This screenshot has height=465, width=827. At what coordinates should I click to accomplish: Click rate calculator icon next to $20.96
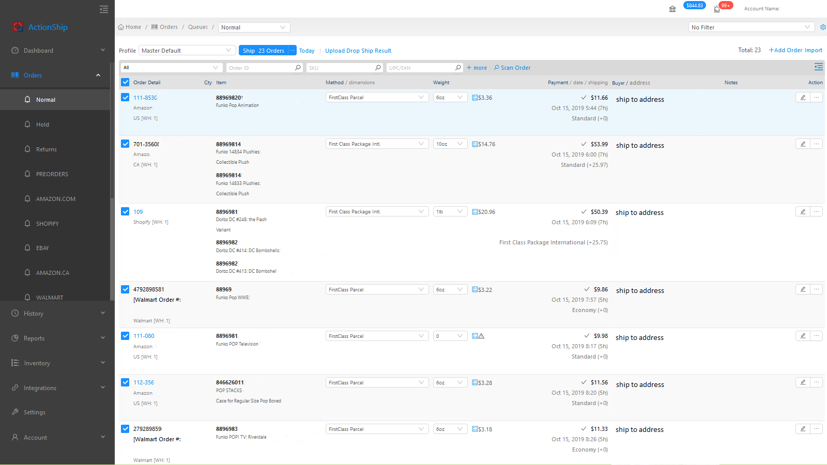pyautogui.click(x=475, y=212)
